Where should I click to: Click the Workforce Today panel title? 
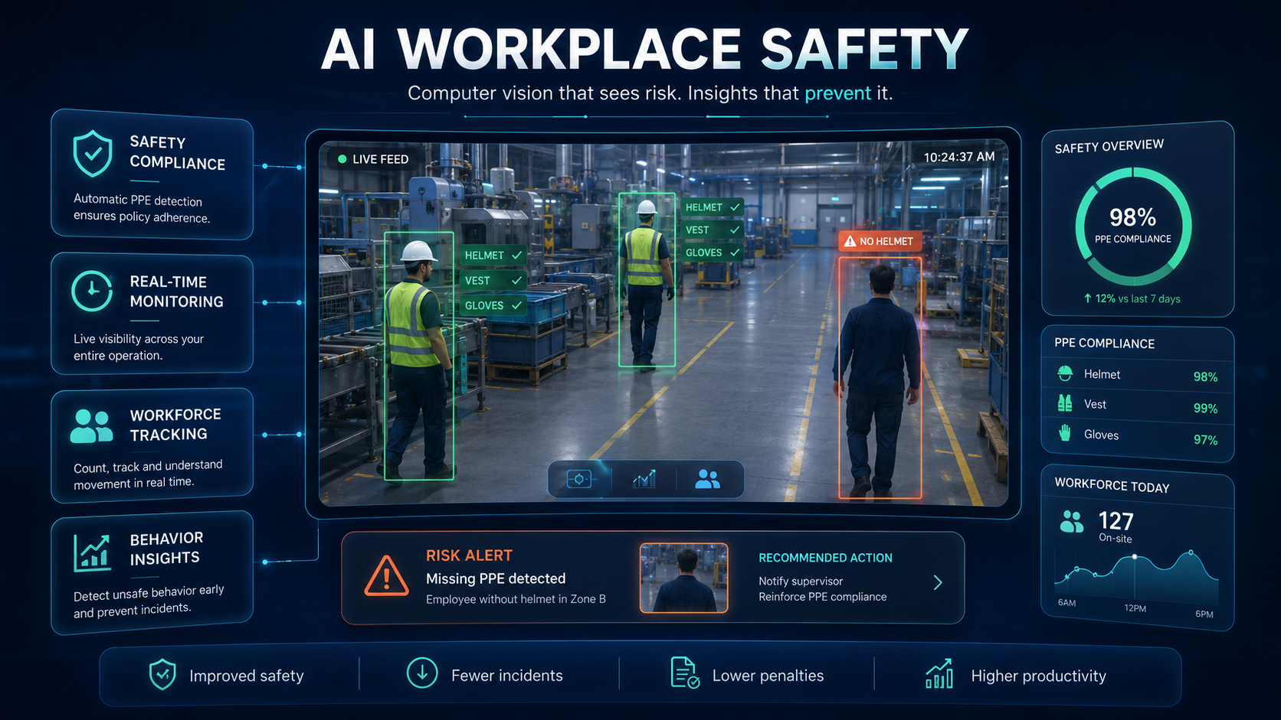1112,485
